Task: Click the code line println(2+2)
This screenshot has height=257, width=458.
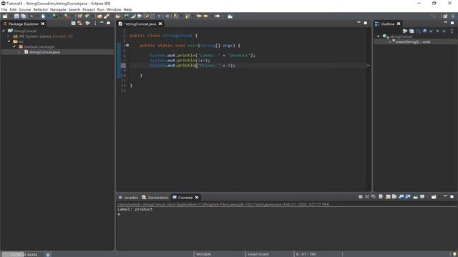Action: (x=180, y=60)
